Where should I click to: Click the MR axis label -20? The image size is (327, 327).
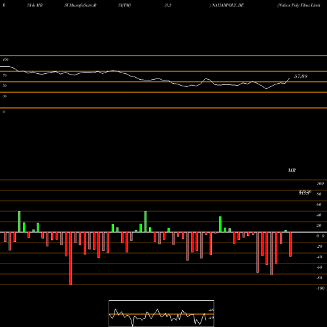point(319,247)
